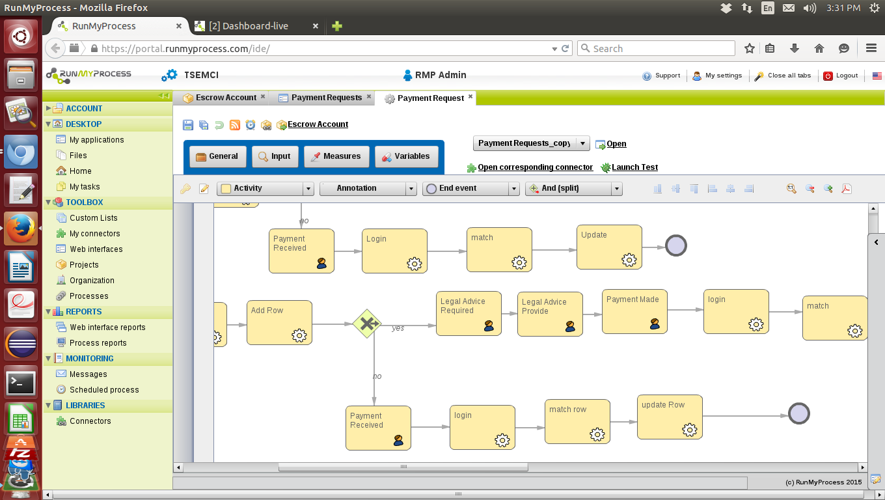Screen dimensions: 885x500
Task: Open the RSS feed icon
Action: (234, 124)
